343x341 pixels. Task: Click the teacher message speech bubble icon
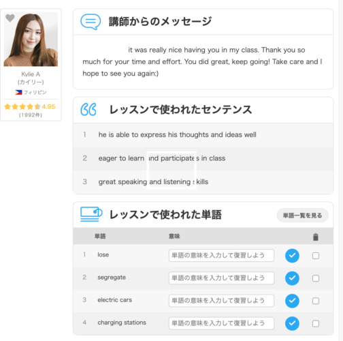click(91, 22)
